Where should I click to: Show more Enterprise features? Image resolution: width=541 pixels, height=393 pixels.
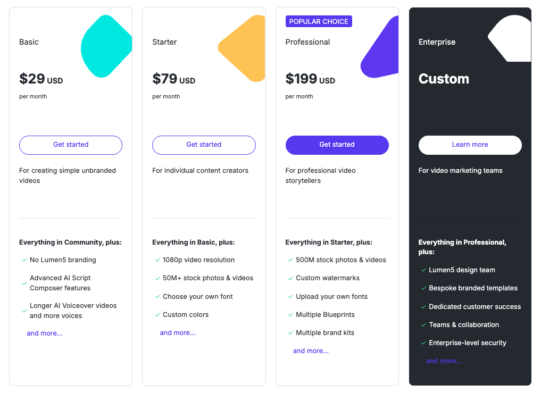(444, 361)
